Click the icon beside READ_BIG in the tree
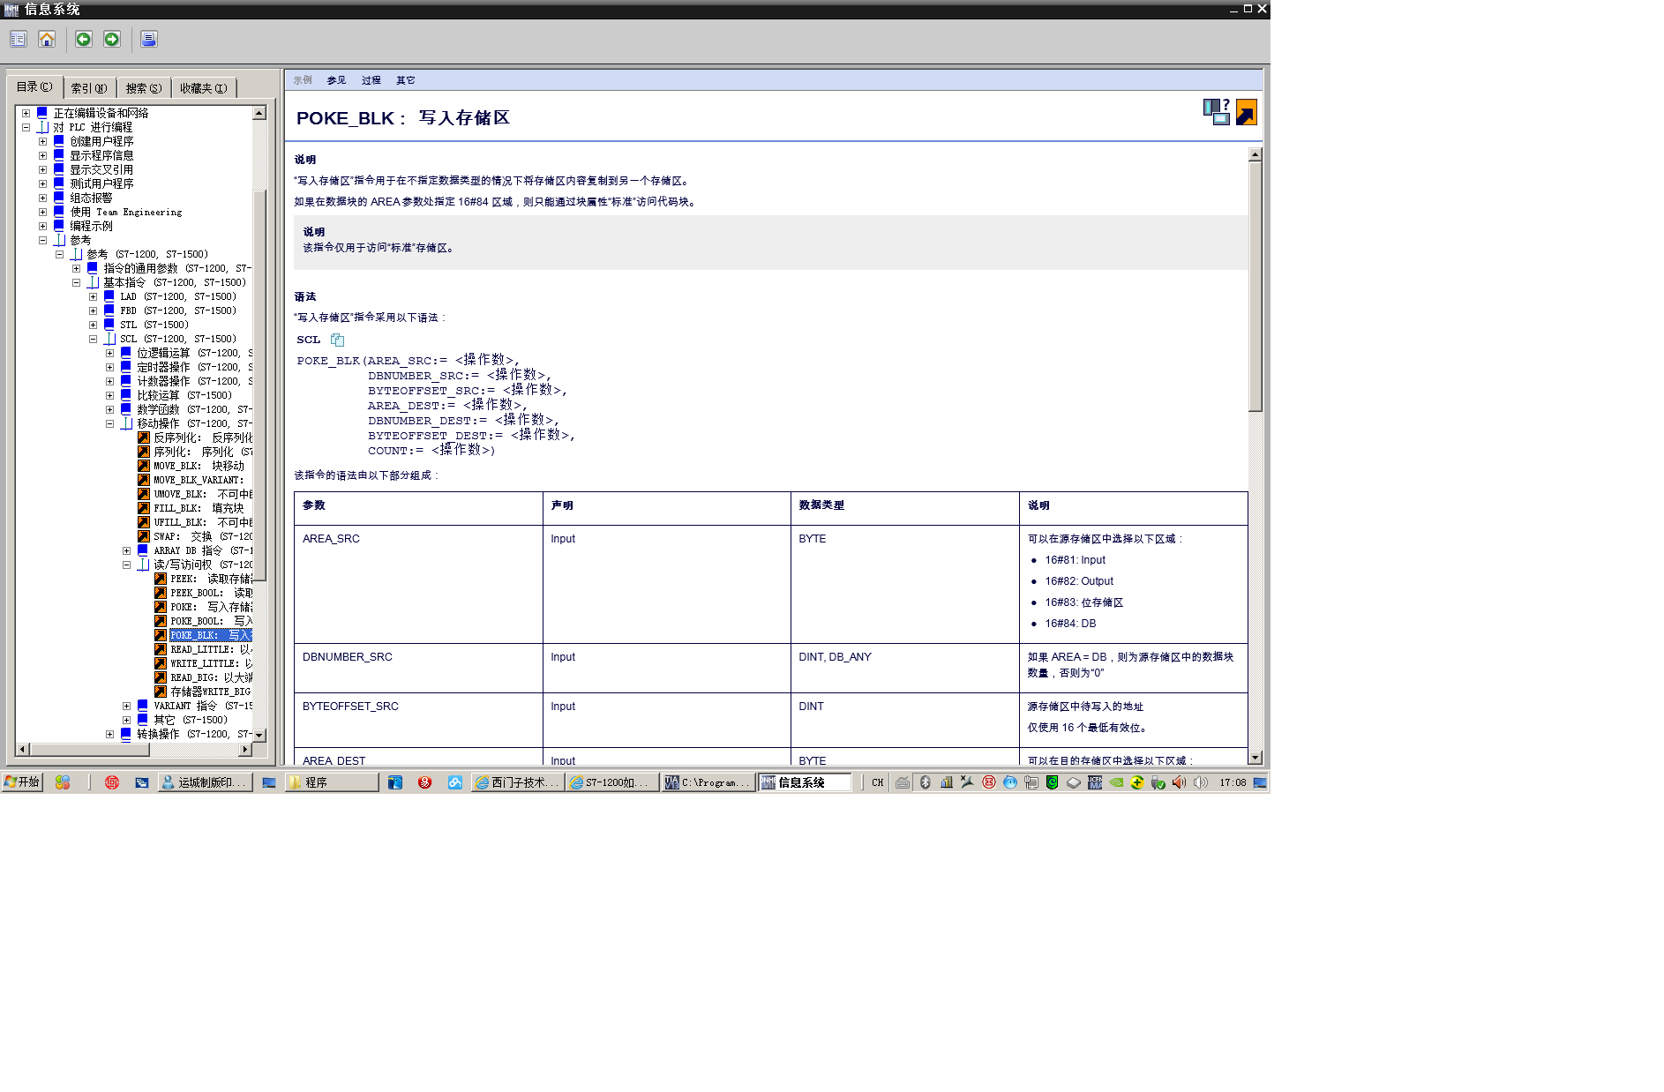Screen dimensions: 1664x1092 [x=161, y=677]
